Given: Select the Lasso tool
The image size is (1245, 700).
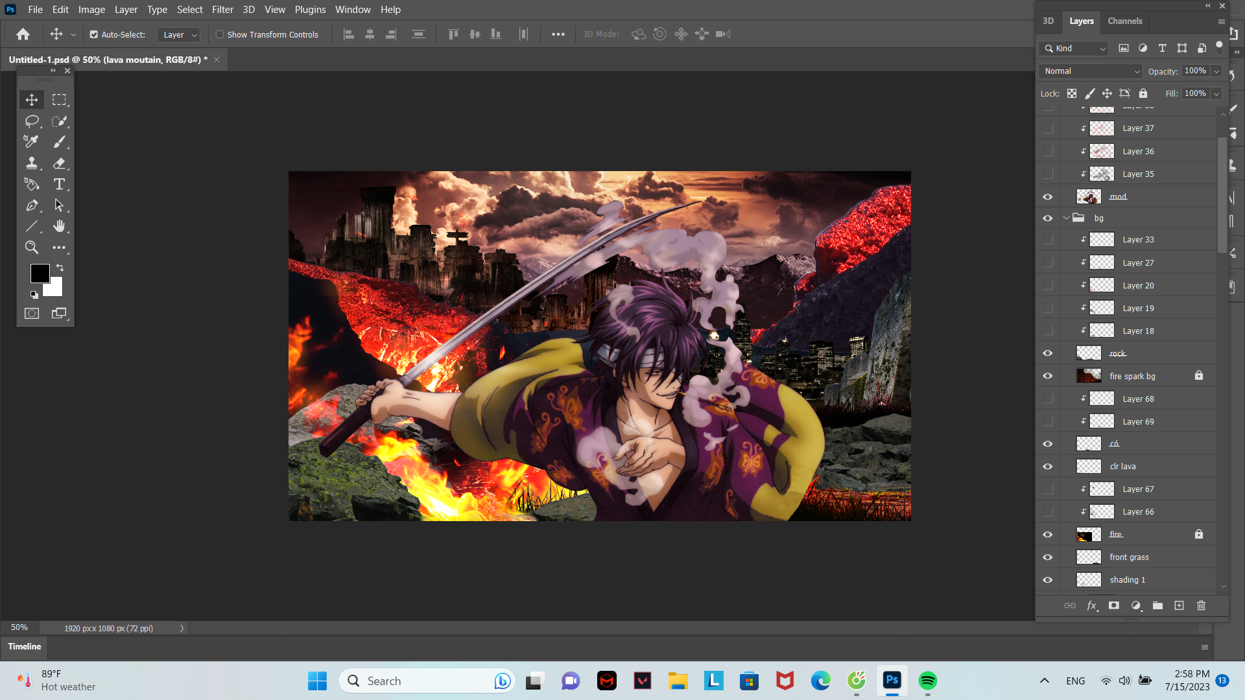Looking at the screenshot, I should tap(31, 121).
